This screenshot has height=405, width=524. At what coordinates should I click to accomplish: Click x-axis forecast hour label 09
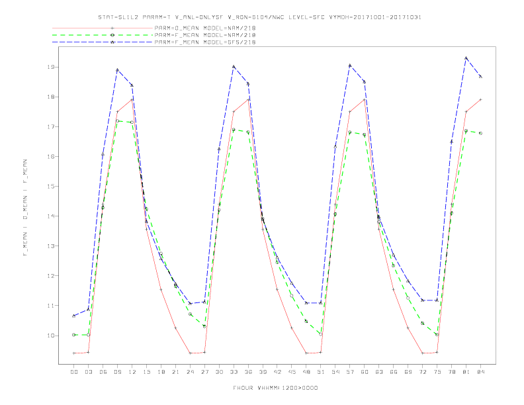117,372
